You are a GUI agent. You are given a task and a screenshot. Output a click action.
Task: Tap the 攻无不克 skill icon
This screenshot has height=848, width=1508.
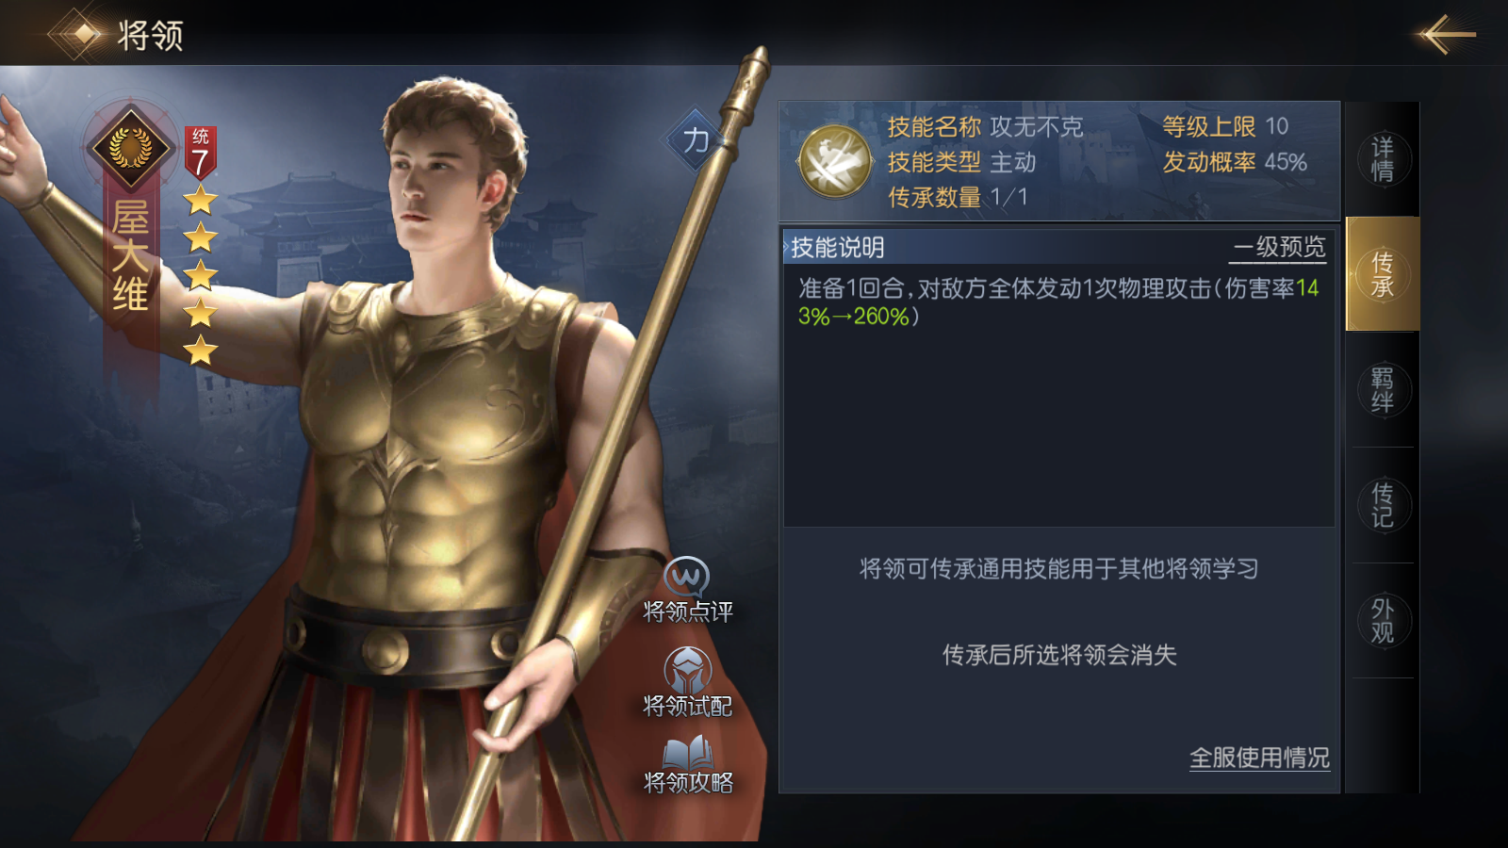point(834,161)
